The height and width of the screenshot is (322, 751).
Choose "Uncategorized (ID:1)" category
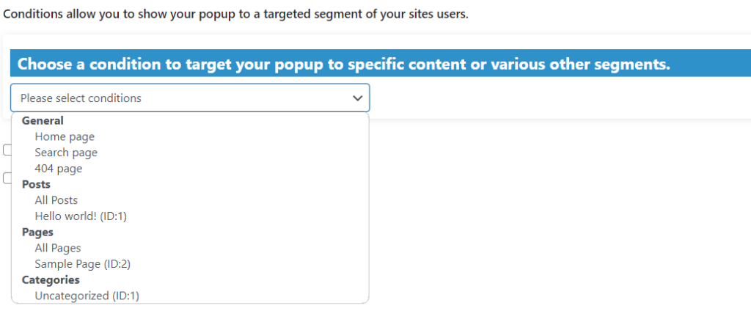click(x=87, y=296)
